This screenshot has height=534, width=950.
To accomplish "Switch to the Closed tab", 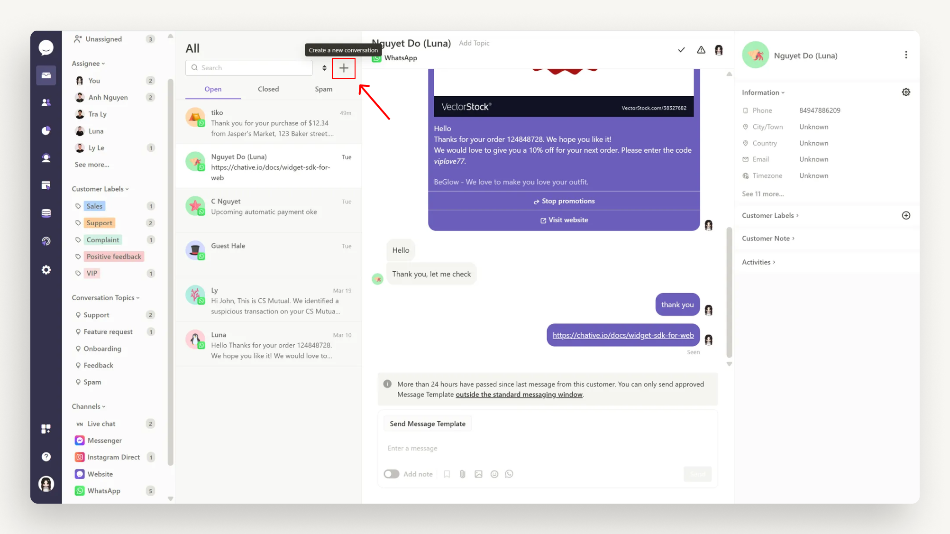I will (268, 89).
